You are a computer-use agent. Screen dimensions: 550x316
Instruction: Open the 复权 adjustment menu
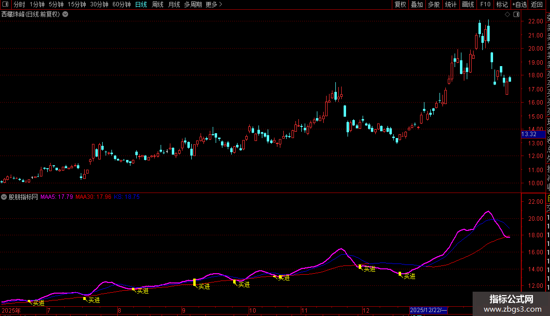click(400, 4)
